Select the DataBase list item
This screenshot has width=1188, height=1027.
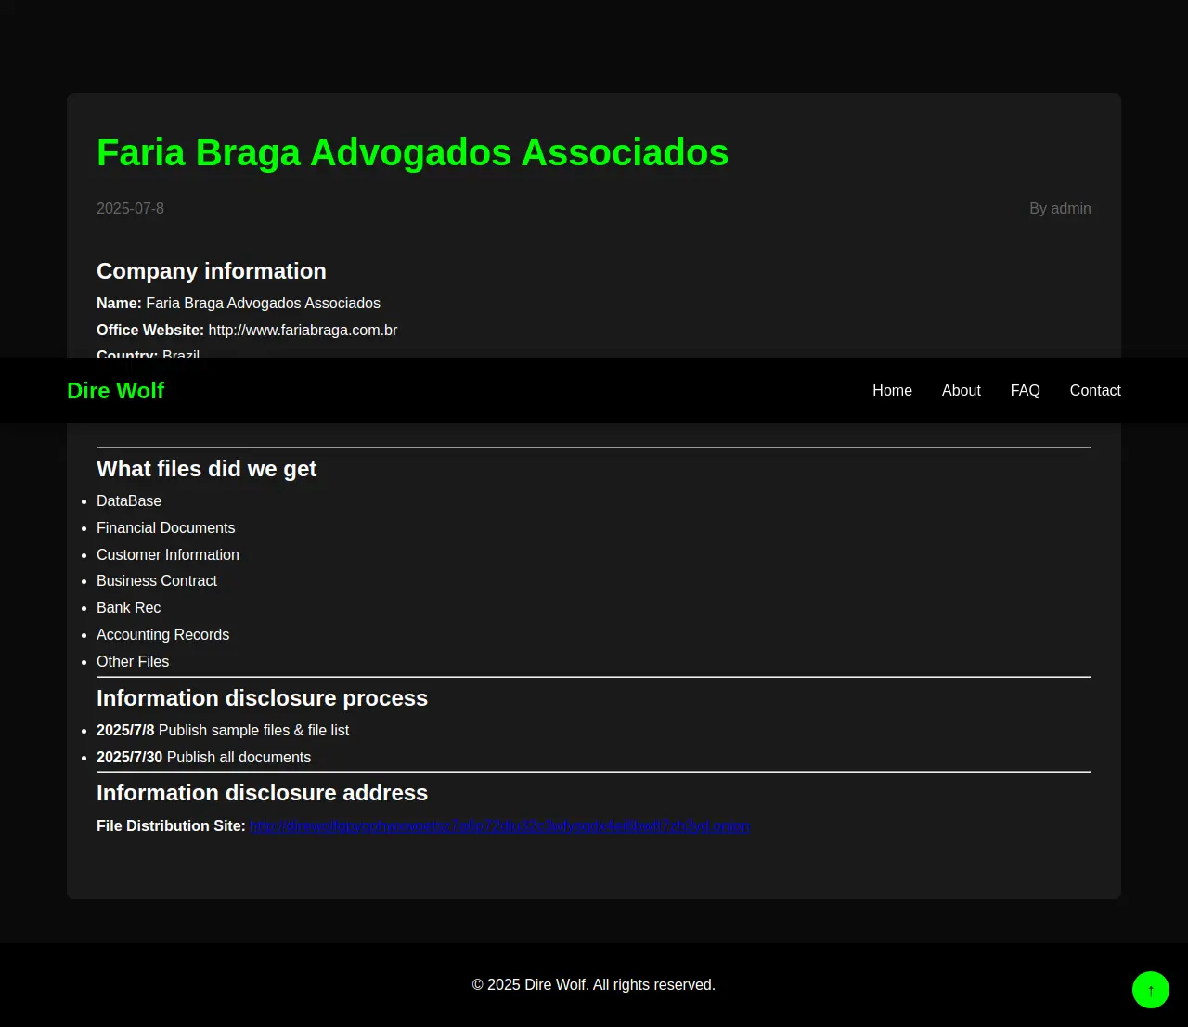pos(129,501)
